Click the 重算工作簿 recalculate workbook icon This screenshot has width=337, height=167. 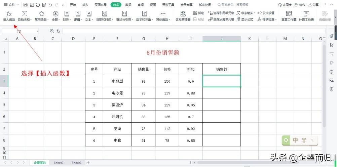coord(289,16)
